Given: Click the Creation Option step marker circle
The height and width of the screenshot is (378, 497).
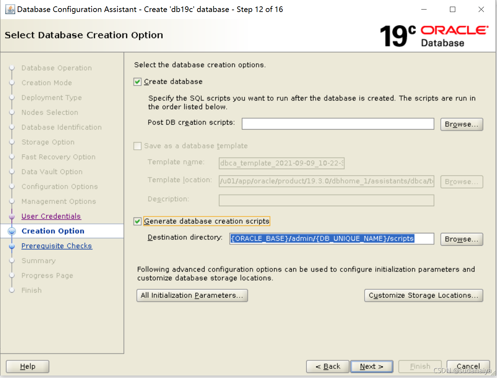Looking at the screenshot, I should pyautogui.click(x=12, y=231).
